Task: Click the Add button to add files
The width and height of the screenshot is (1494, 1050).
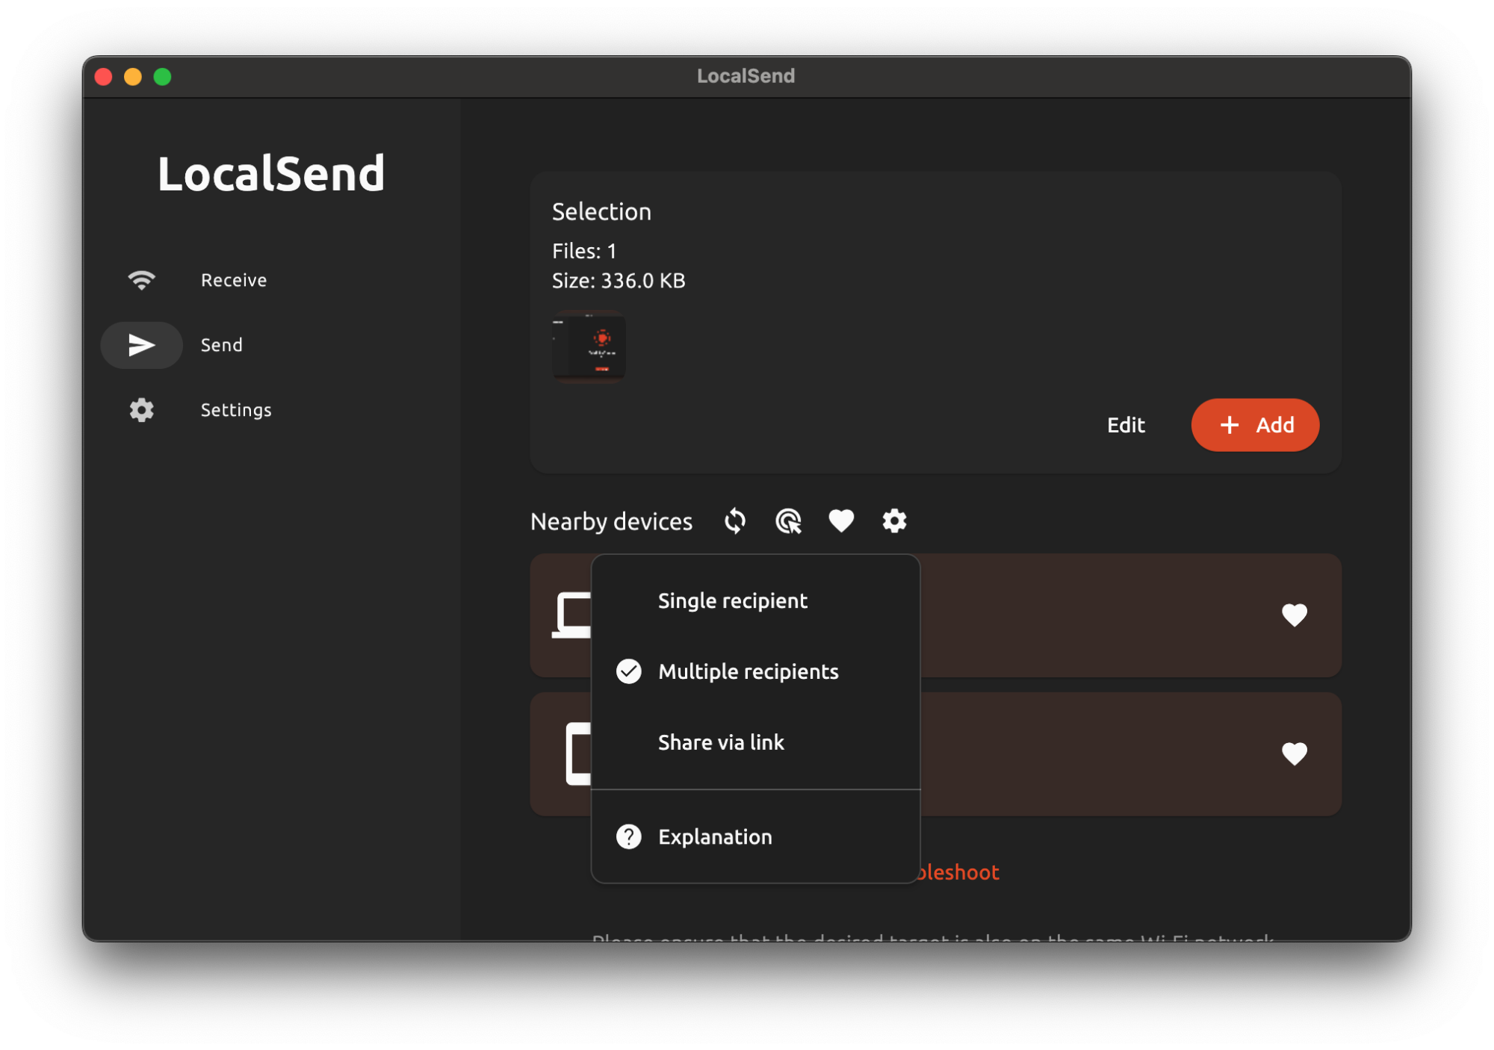Action: (1255, 425)
